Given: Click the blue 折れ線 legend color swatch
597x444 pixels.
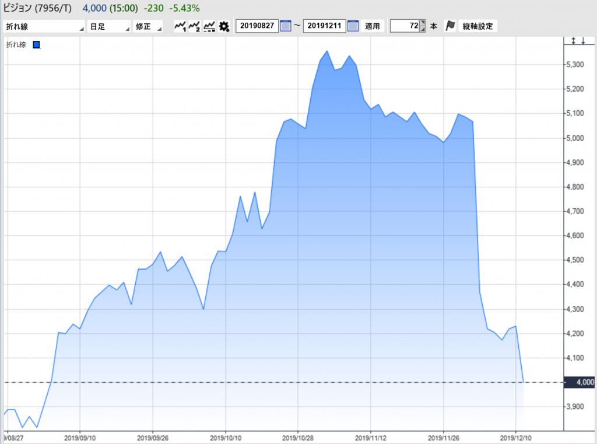Looking at the screenshot, I should (x=37, y=44).
